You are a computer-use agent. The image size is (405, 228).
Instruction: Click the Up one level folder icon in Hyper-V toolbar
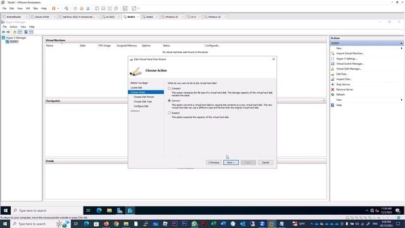[15, 32]
